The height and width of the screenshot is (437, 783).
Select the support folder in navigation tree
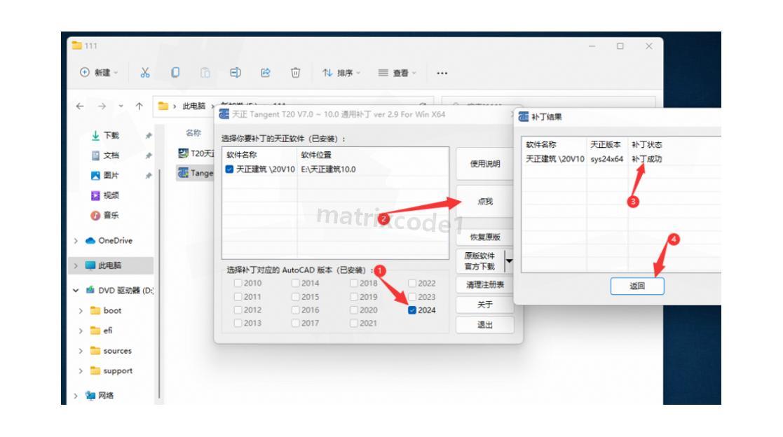(117, 370)
